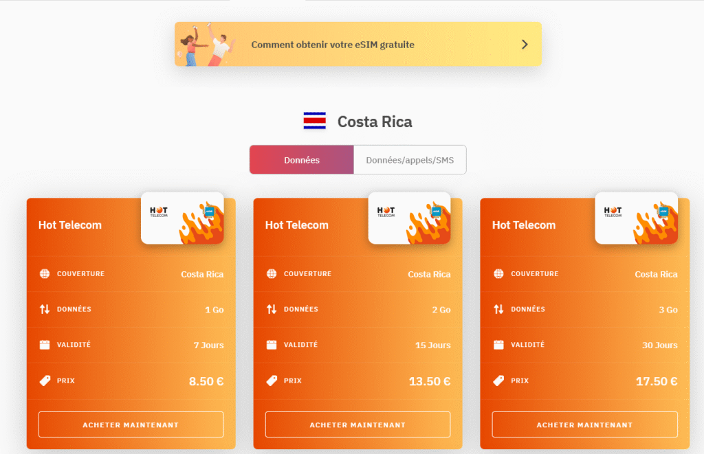This screenshot has height=454, width=704.
Task: Open the Comment obtenir votre eSIM gratuite banner
Action: point(332,44)
